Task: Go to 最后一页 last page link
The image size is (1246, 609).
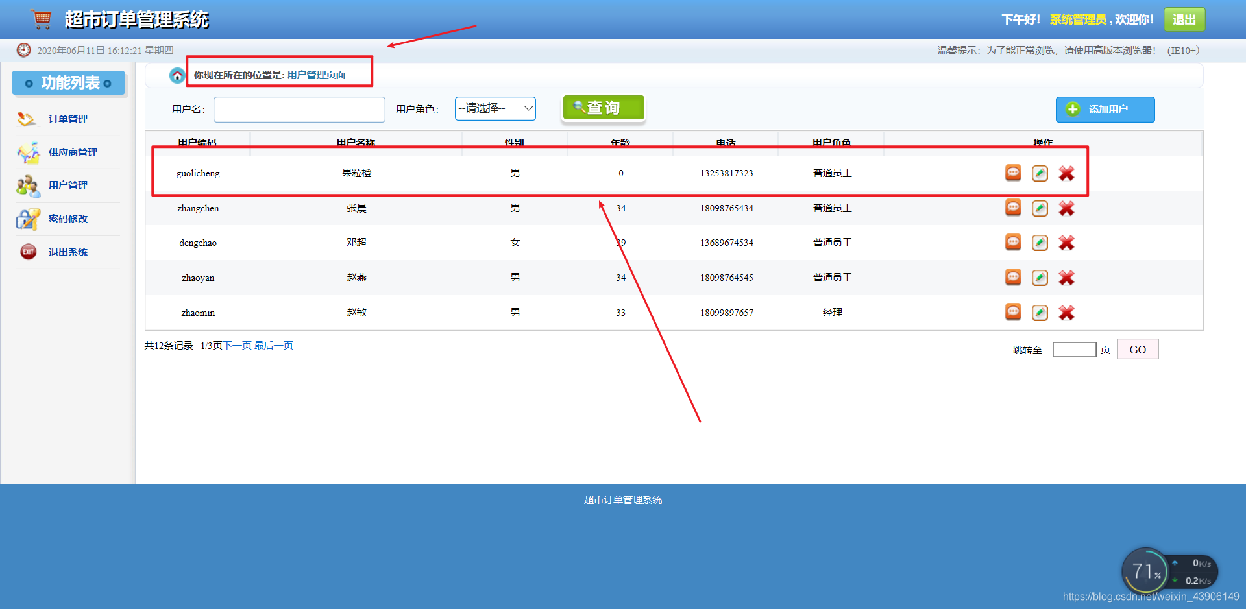Action: point(274,346)
